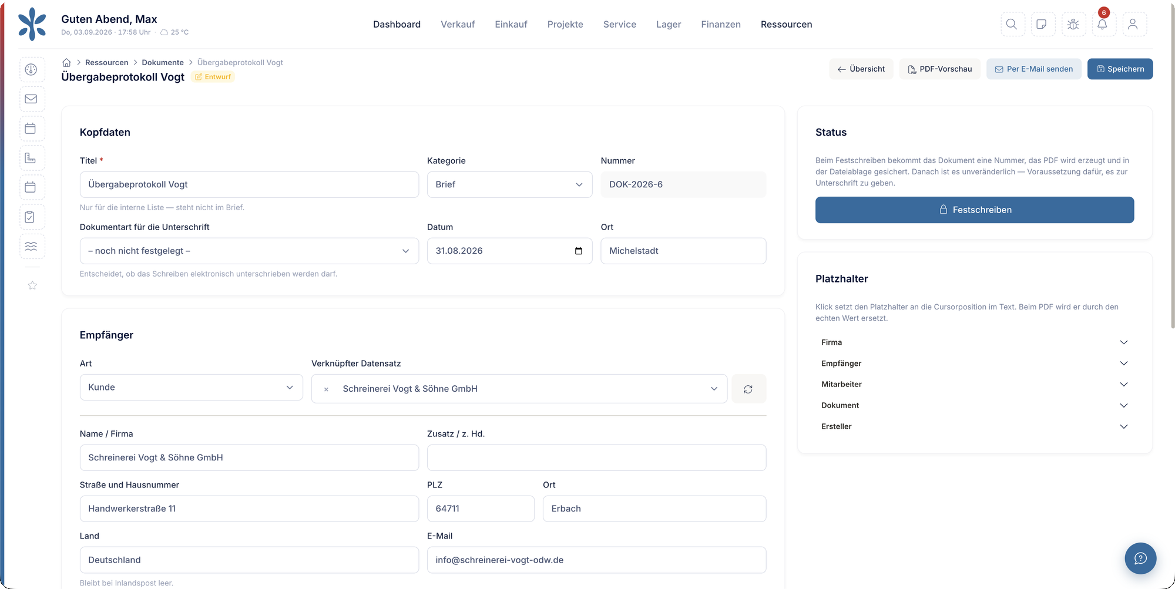Go back to Übersicht
1175x589 pixels.
click(861, 69)
